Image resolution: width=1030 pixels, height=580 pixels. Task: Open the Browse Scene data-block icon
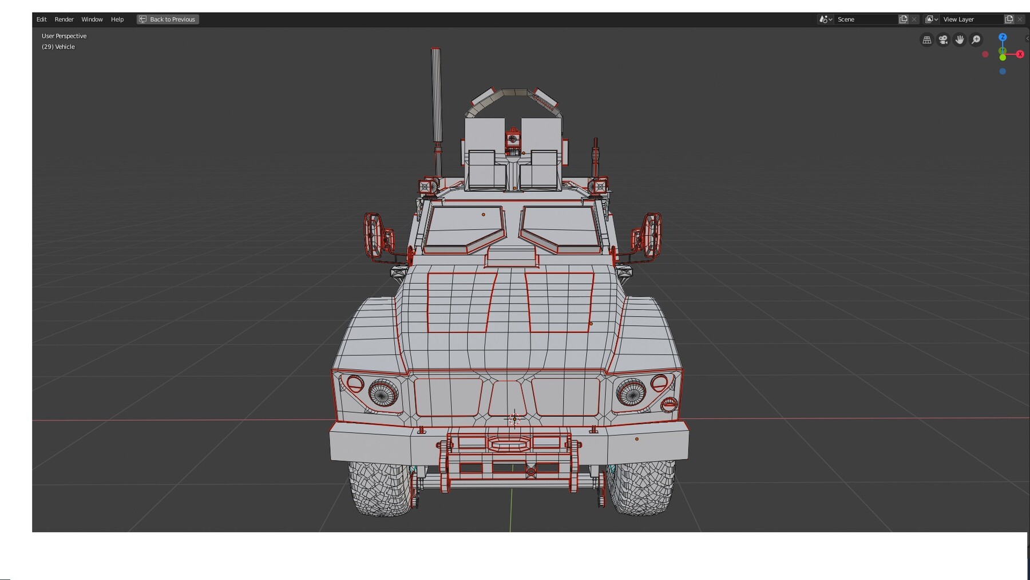click(x=824, y=19)
